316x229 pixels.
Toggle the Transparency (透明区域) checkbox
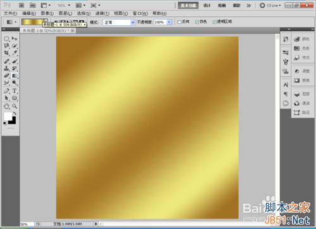coord(214,22)
